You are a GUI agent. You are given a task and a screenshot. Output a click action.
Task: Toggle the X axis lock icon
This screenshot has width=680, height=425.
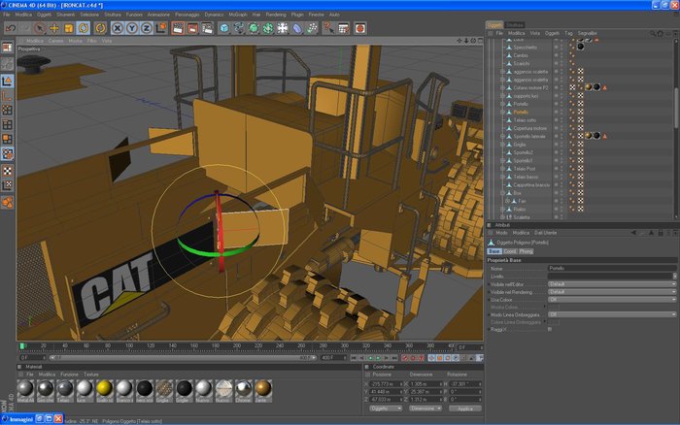click(118, 28)
